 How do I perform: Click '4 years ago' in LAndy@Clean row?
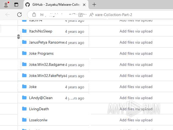coord(75,98)
